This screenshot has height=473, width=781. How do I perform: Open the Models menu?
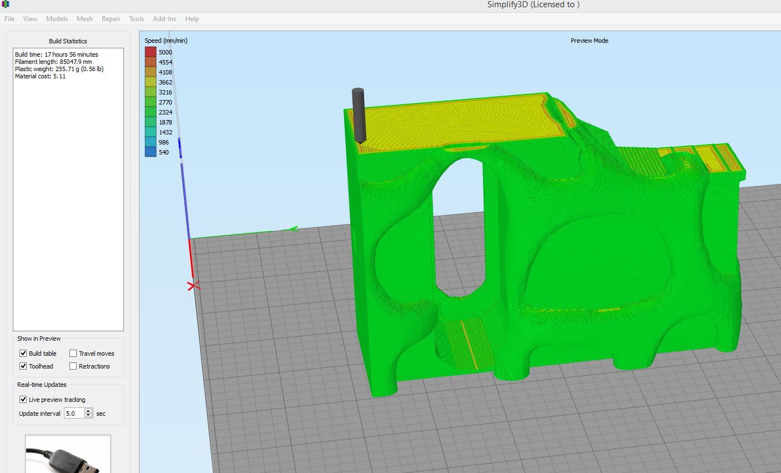point(57,19)
